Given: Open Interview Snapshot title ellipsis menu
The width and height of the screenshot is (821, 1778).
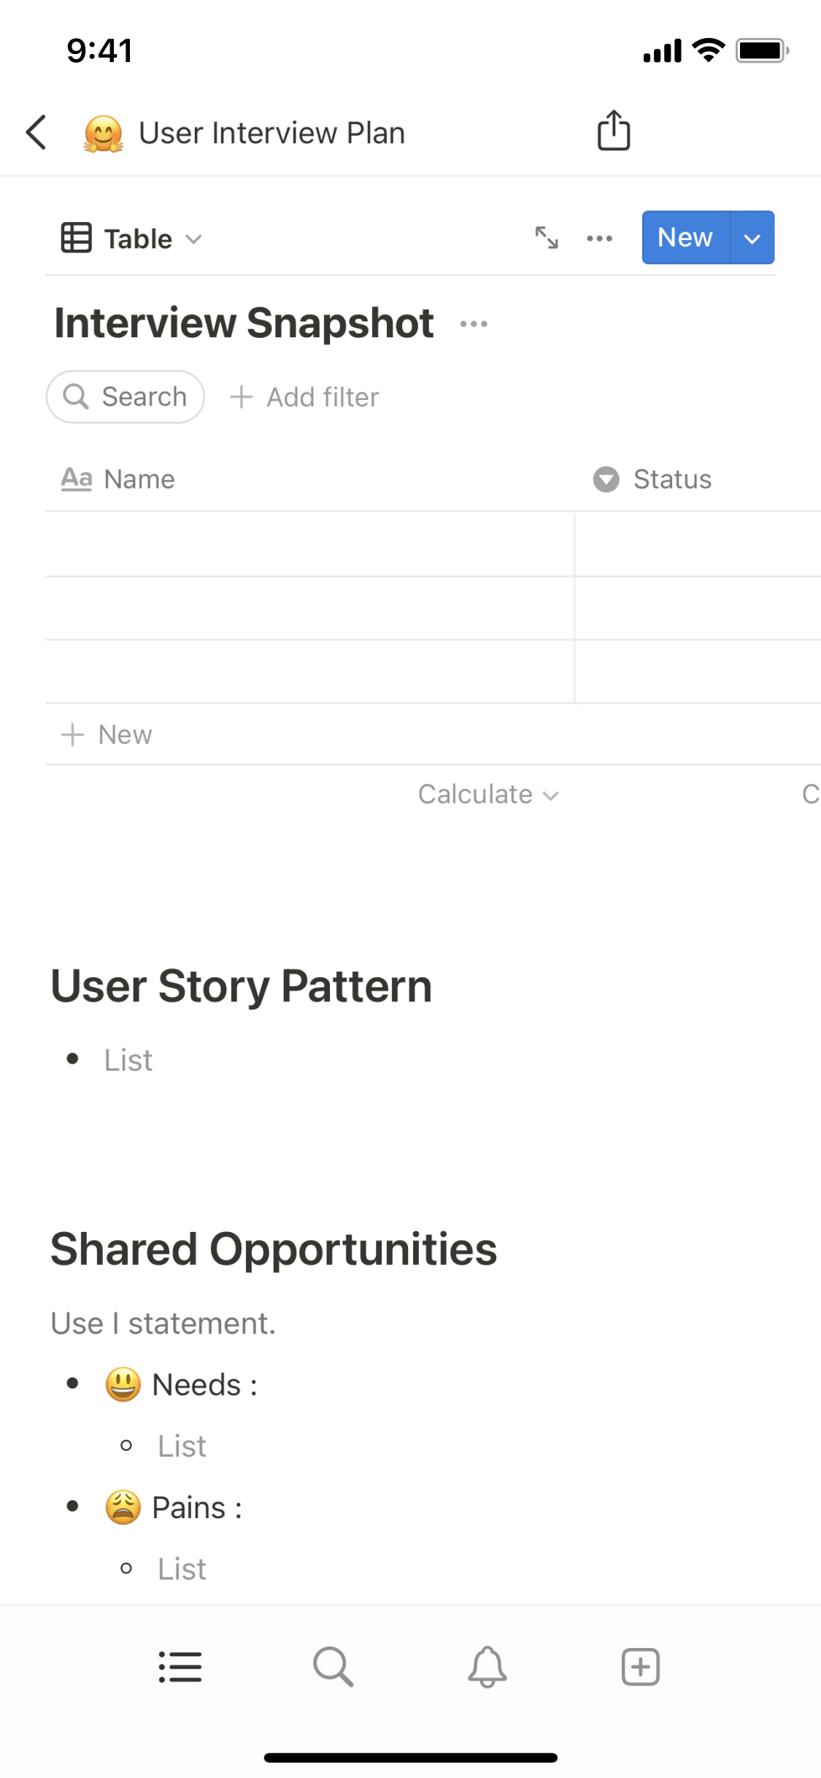Looking at the screenshot, I should pyautogui.click(x=474, y=324).
